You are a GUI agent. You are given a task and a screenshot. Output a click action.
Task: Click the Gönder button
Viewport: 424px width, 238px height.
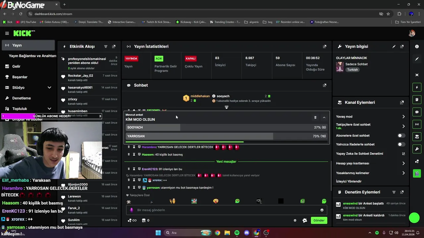[319, 220]
